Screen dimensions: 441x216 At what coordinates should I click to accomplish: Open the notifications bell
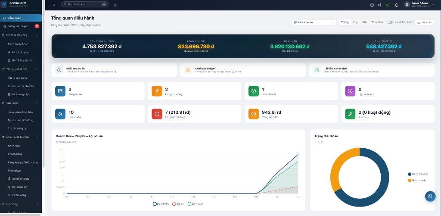tap(397, 5)
